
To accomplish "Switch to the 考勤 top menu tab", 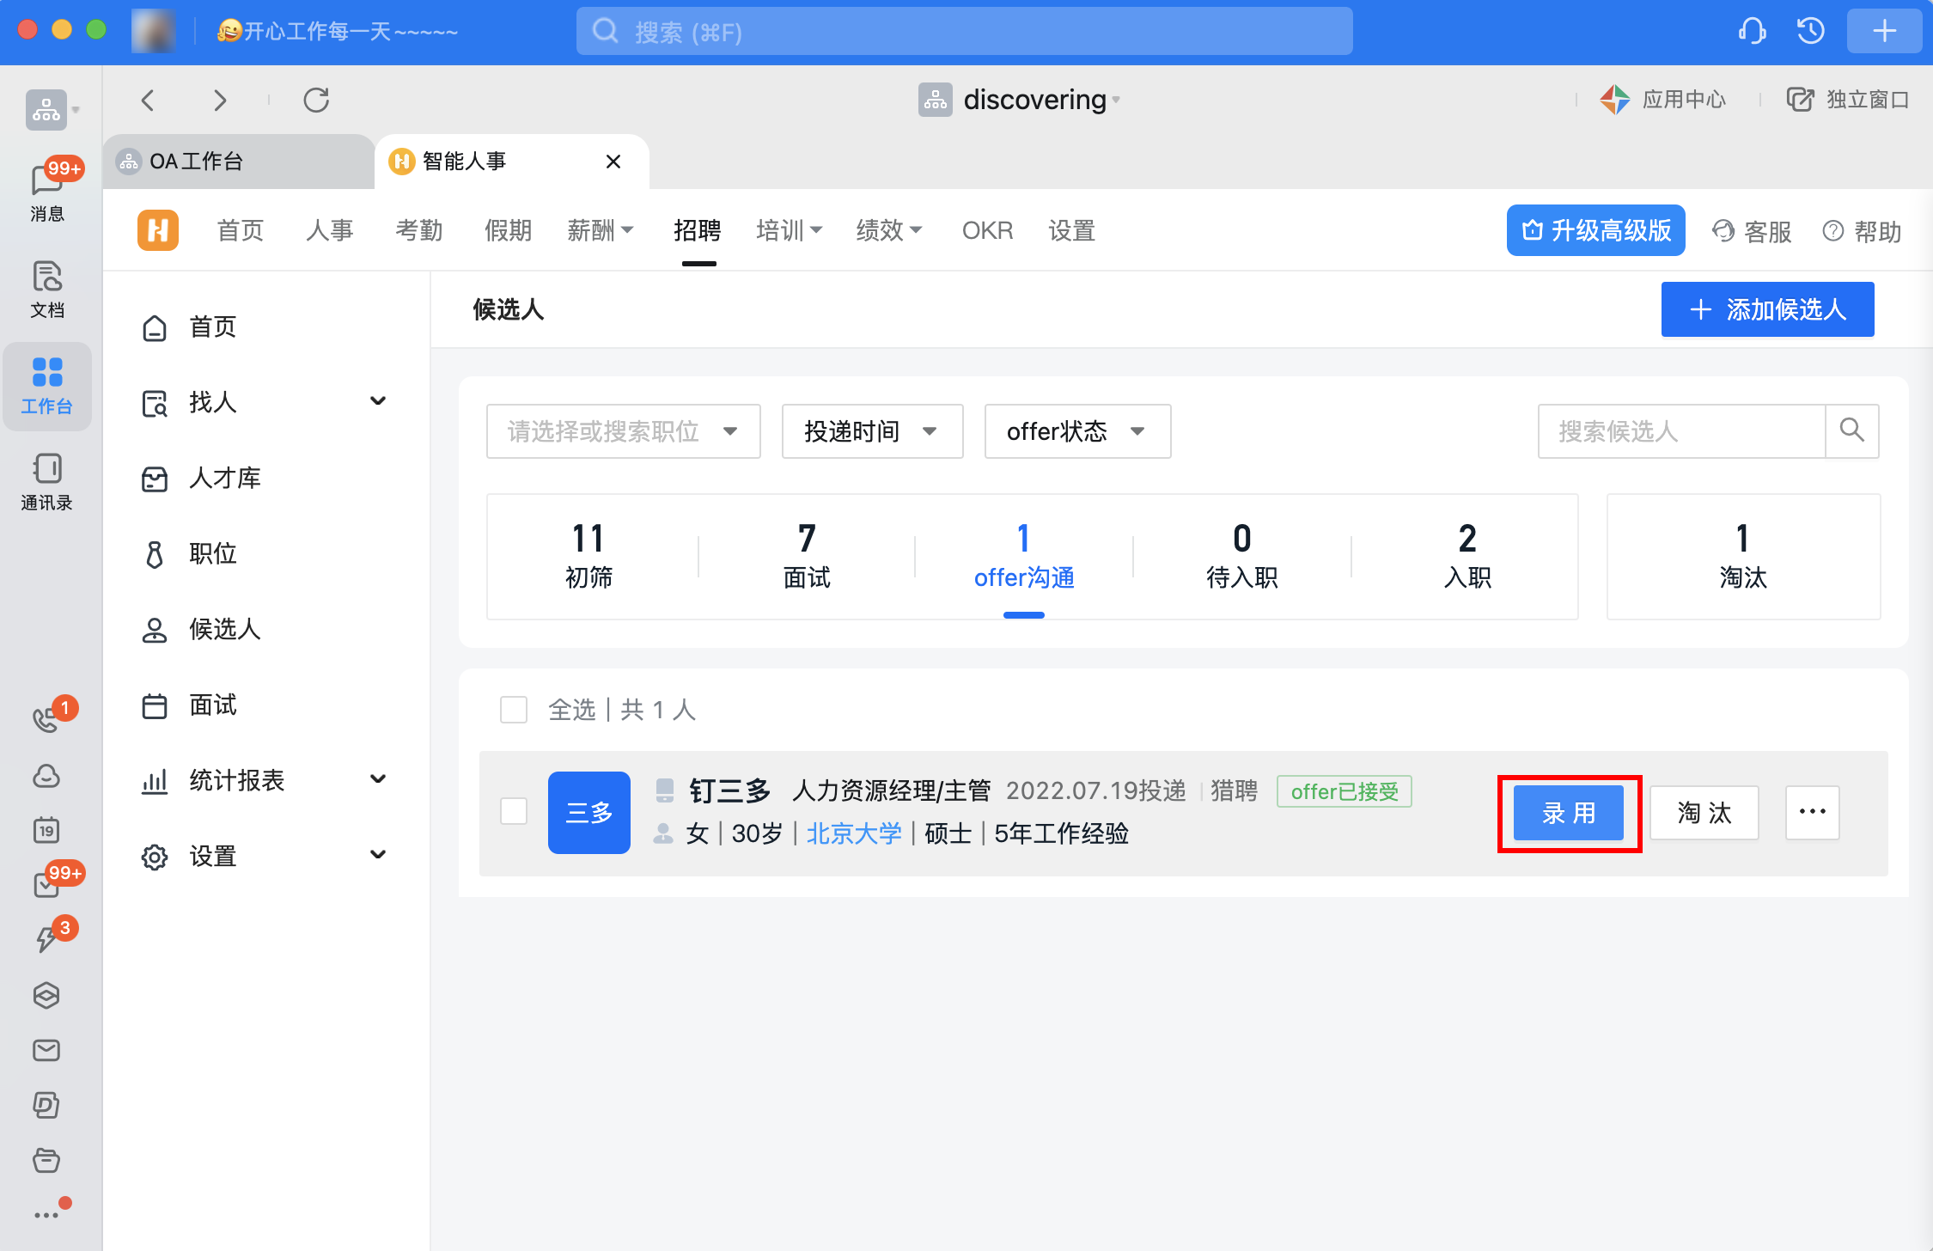I will pos(418,230).
